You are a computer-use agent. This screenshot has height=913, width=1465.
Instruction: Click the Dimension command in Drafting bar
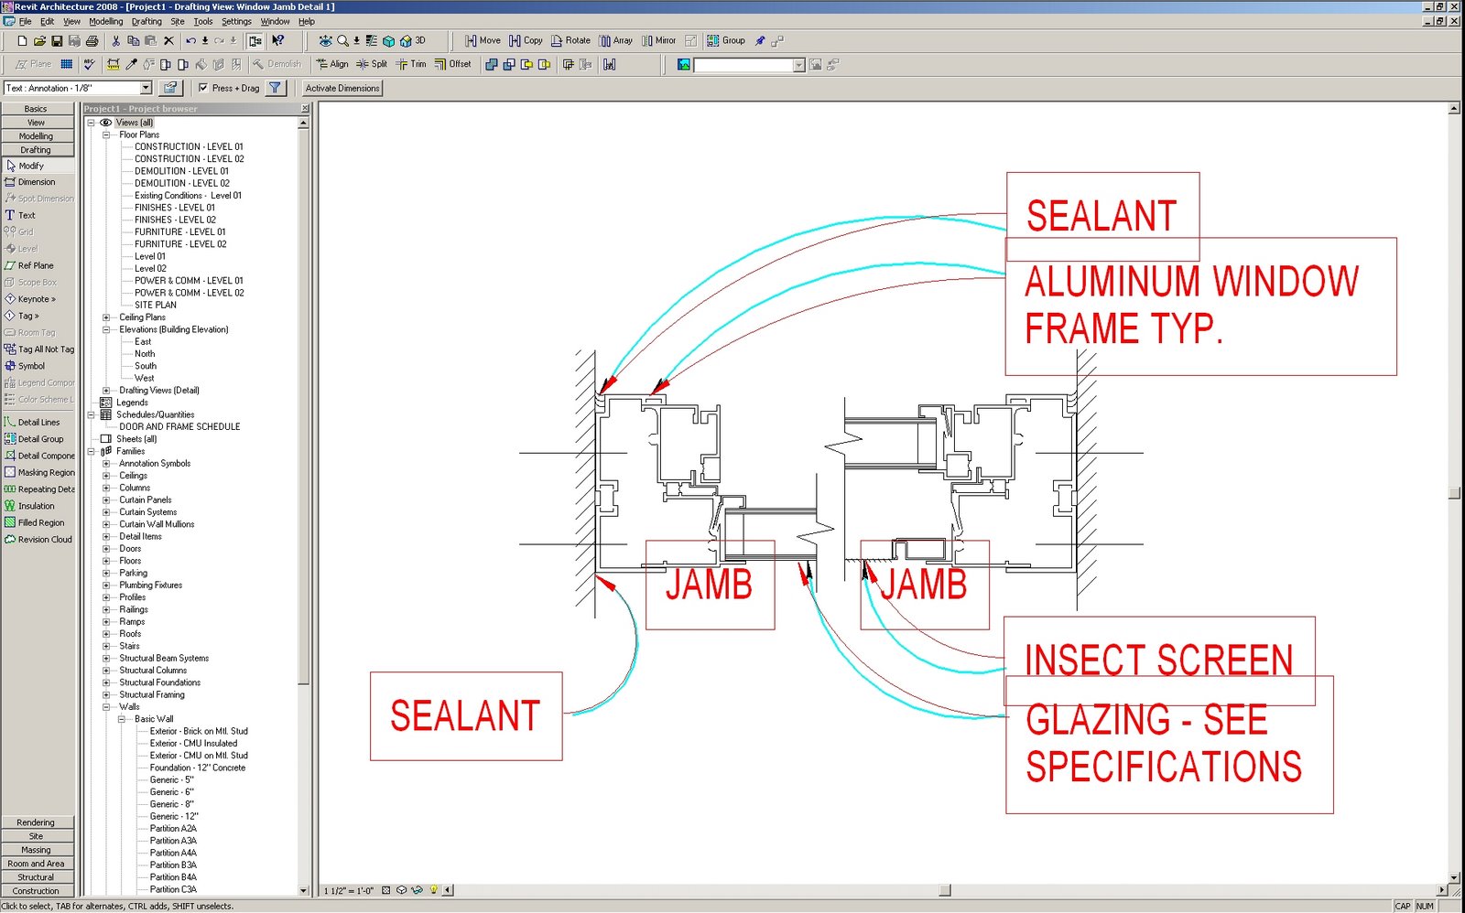point(30,182)
